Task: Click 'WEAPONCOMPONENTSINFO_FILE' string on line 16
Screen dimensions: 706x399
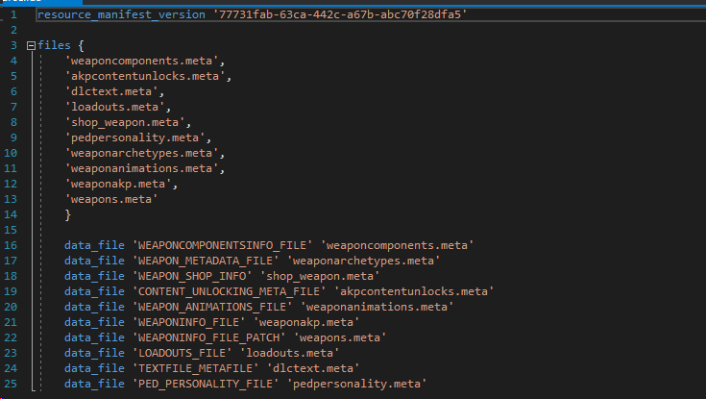Action: 223,245
